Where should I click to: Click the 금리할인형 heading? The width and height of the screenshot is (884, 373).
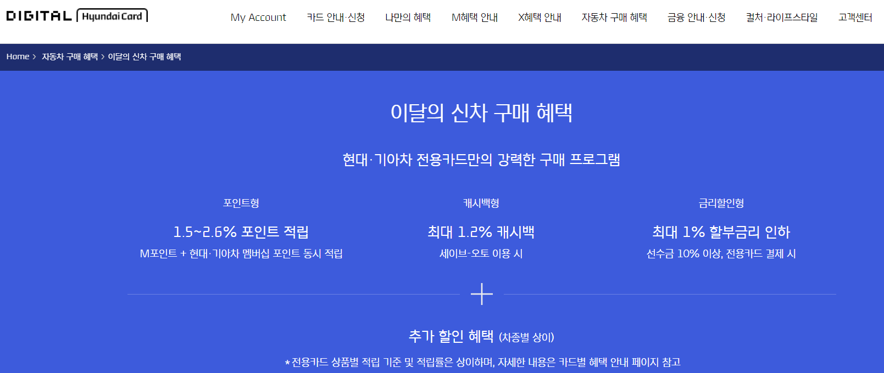[721, 203]
